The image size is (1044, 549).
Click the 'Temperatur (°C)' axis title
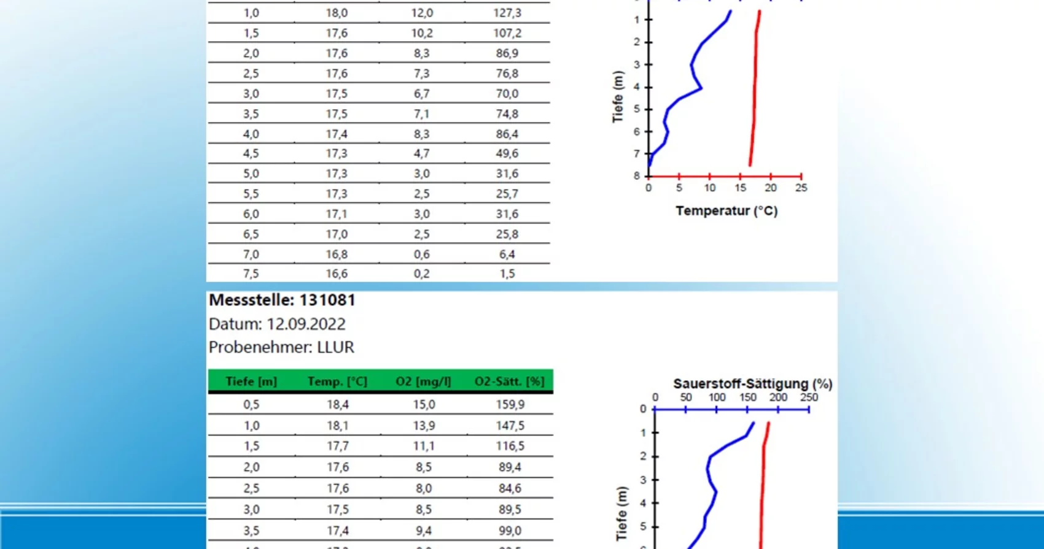(x=727, y=211)
